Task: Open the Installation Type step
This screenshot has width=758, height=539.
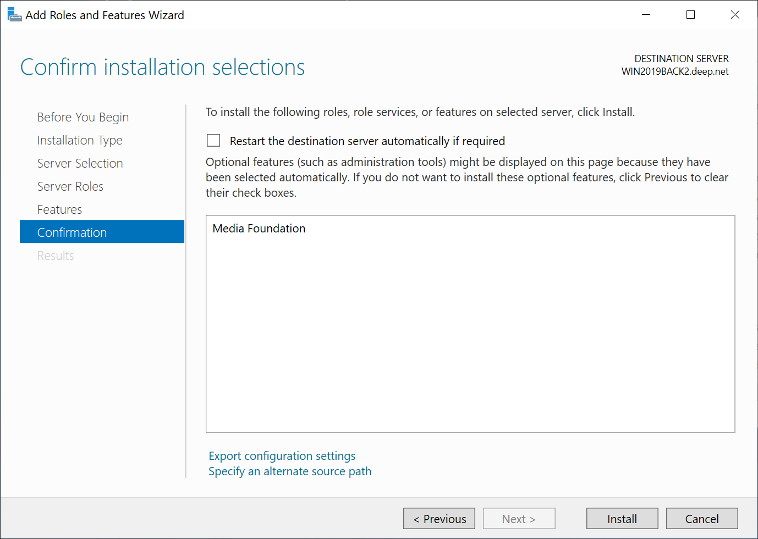Action: (80, 140)
